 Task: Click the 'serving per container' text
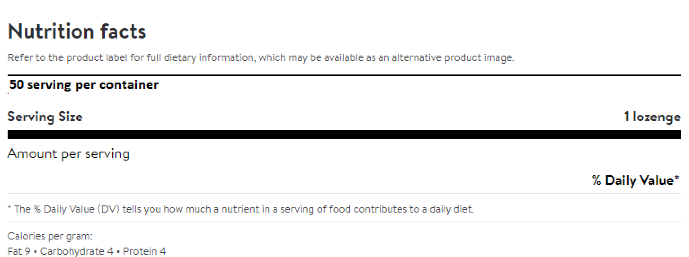coord(93,85)
